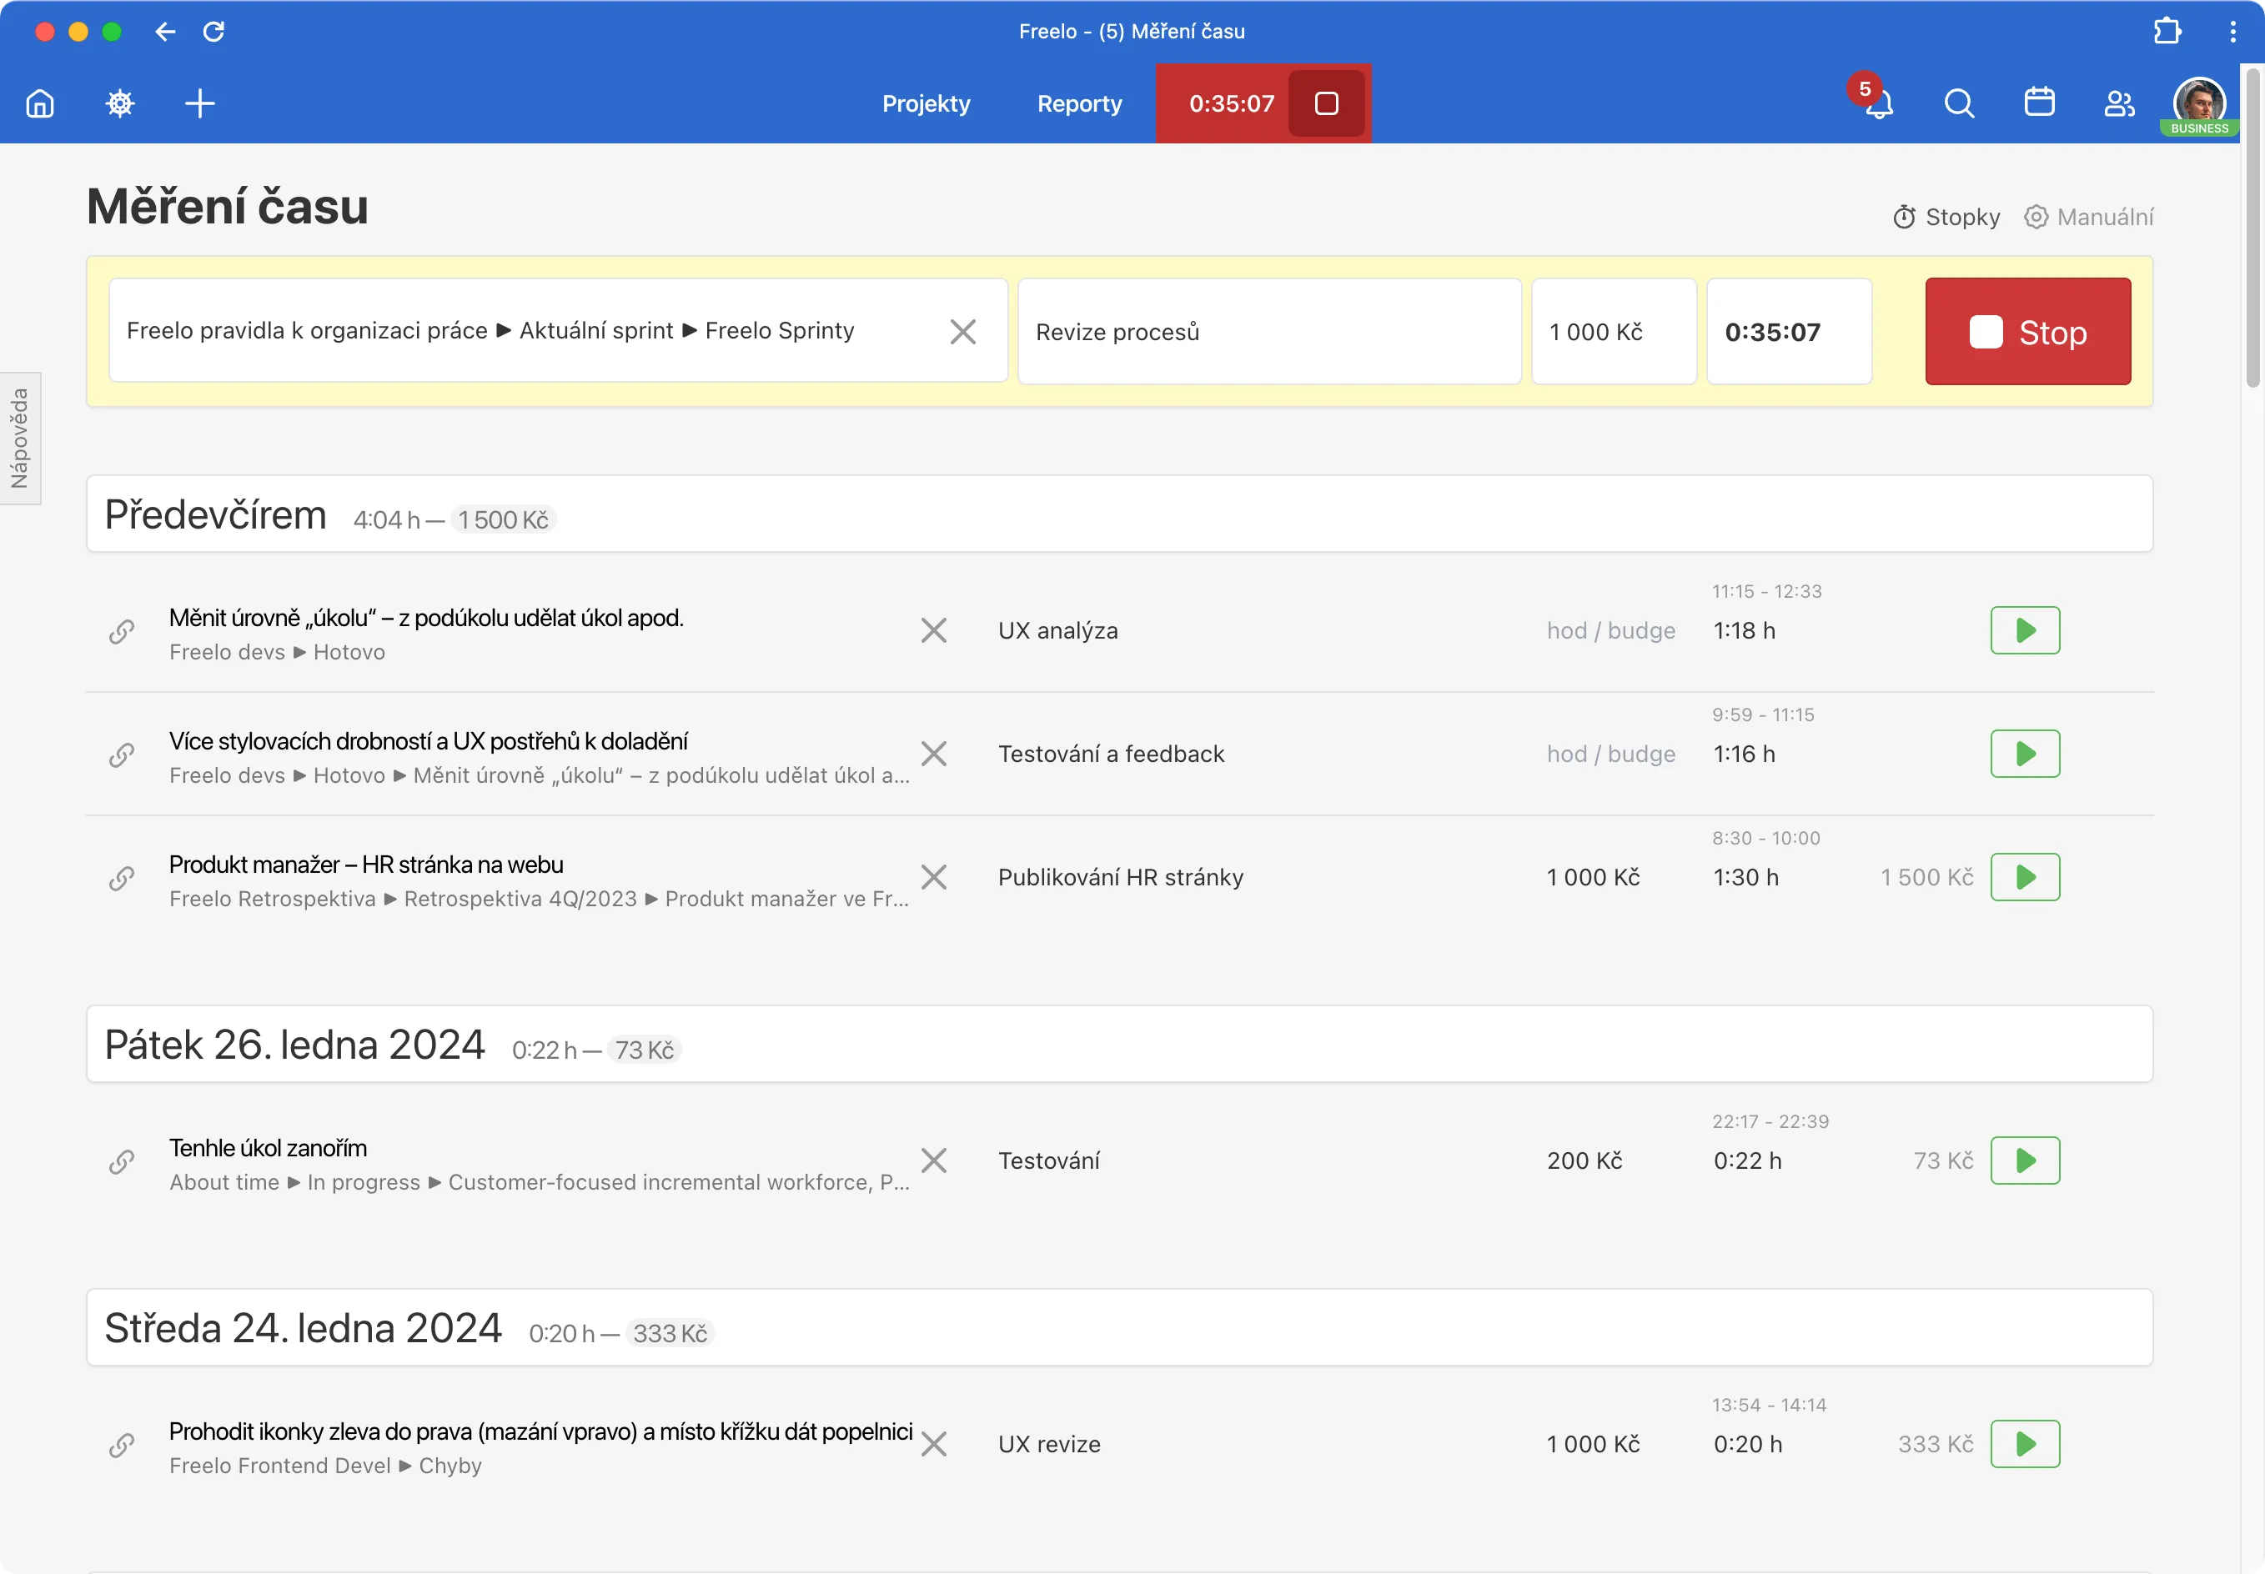This screenshot has height=1574, width=2265.
Task: Open the users and team icon
Action: click(2119, 103)
